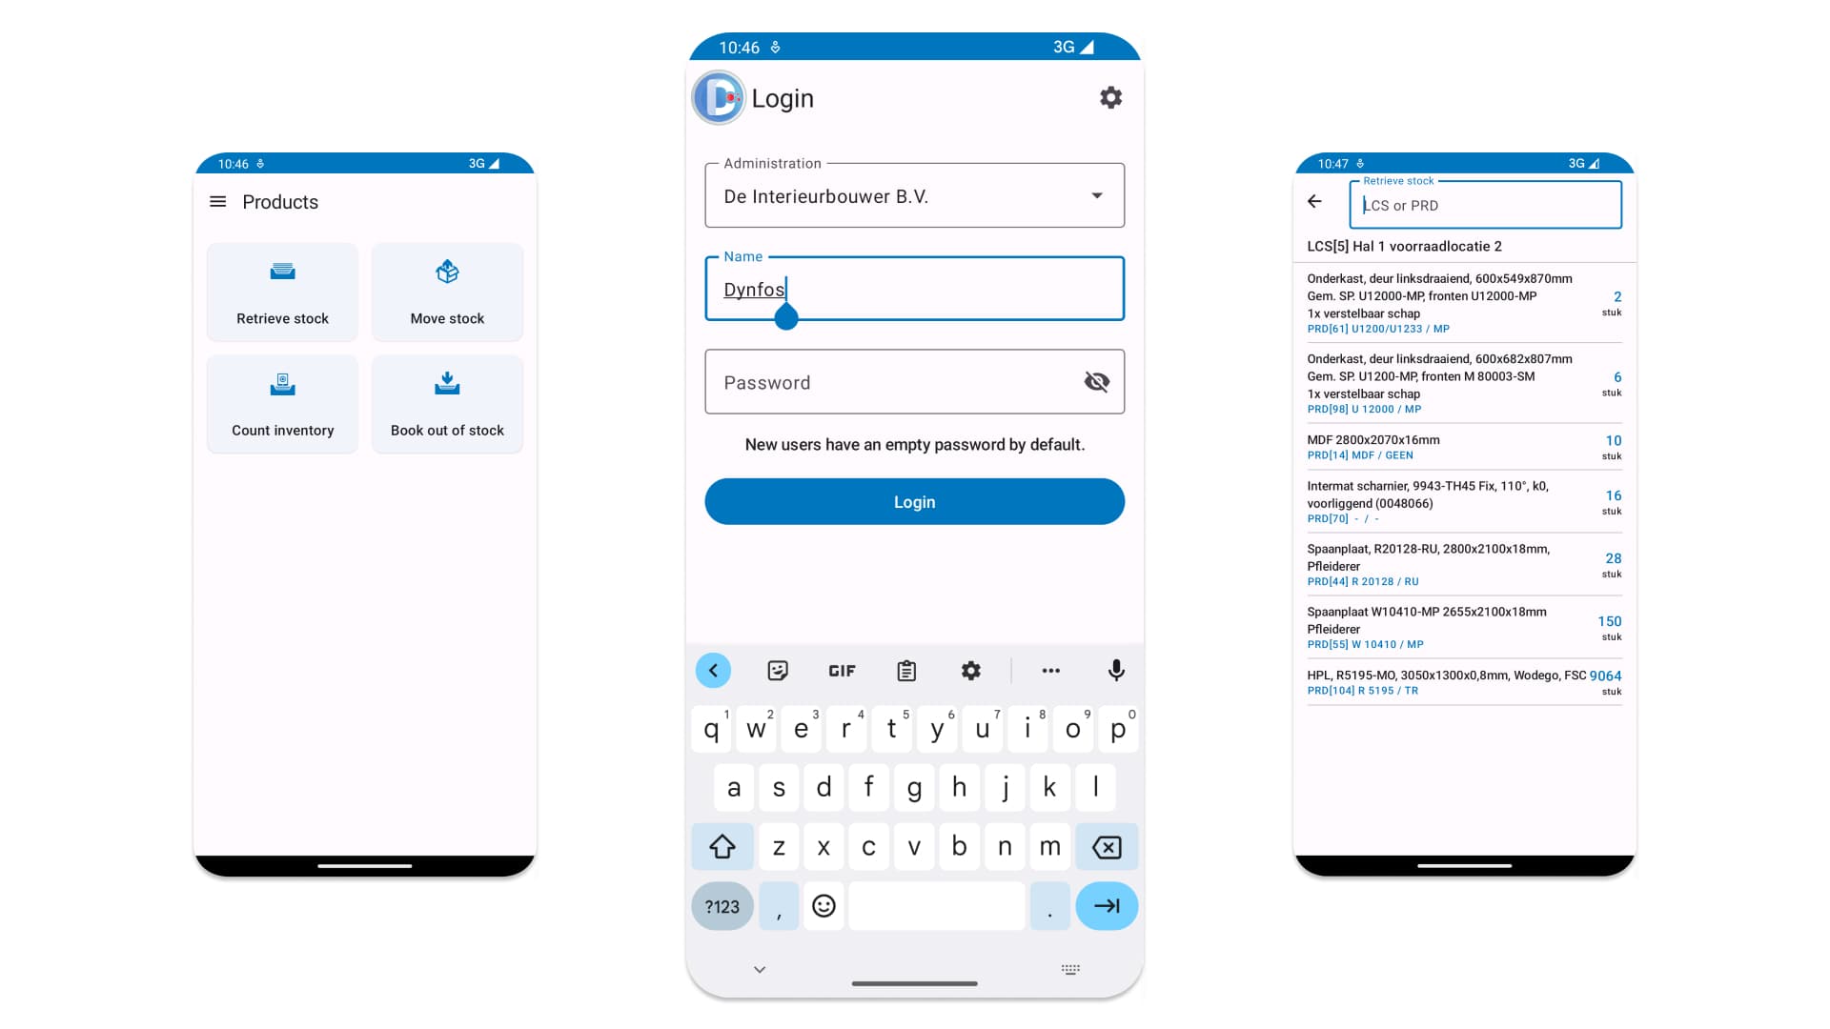Screen dimensions: 1830x1029
Task: Open the keyboard settings gear option
Action: coord(970,670)
